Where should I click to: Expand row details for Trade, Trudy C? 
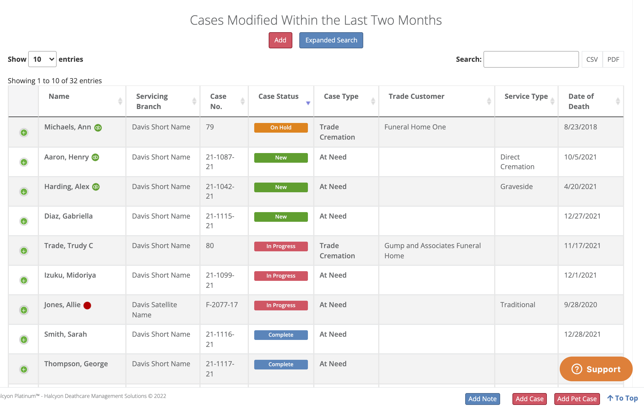(24, 251)
